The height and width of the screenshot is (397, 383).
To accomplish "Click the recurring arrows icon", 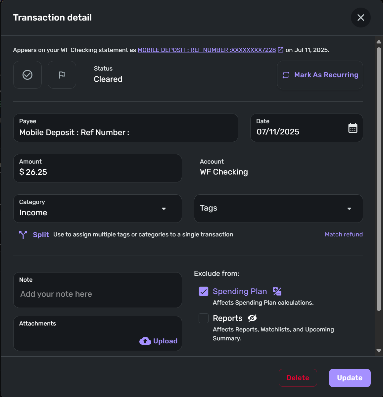I will pyautogui.click(x=286, y=75).
